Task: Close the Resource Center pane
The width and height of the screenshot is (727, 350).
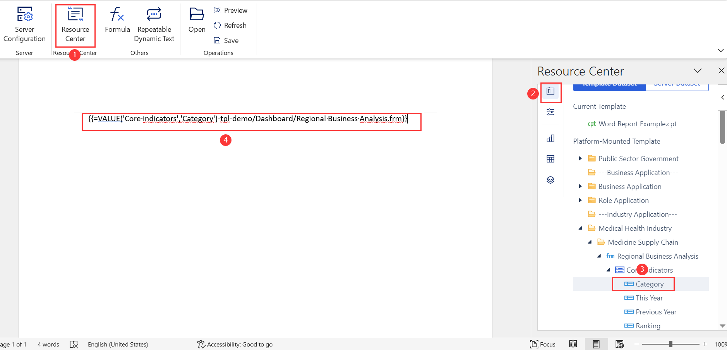Action: click(721, 70)
